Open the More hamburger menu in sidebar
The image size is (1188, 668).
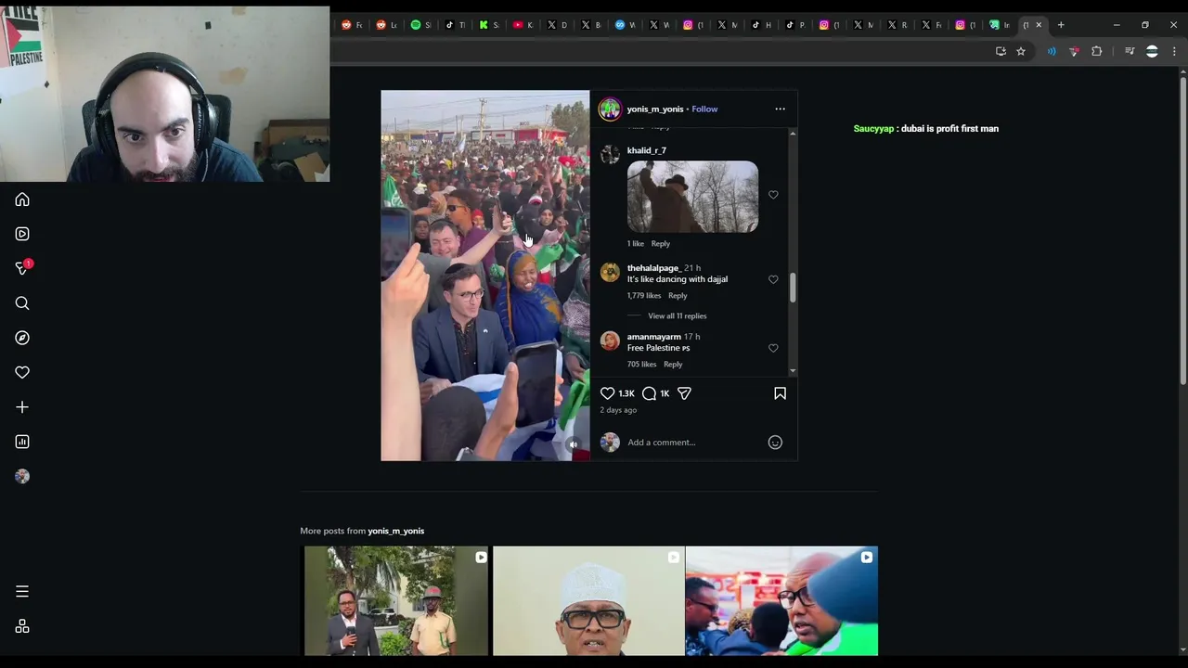22,591
